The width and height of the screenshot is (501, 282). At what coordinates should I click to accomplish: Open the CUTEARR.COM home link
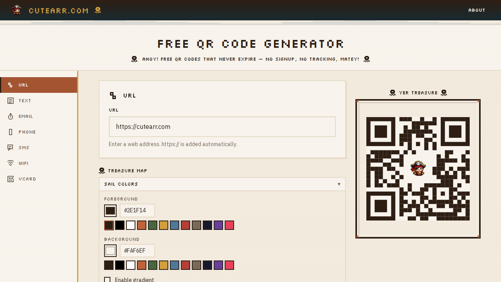(56, 10)
